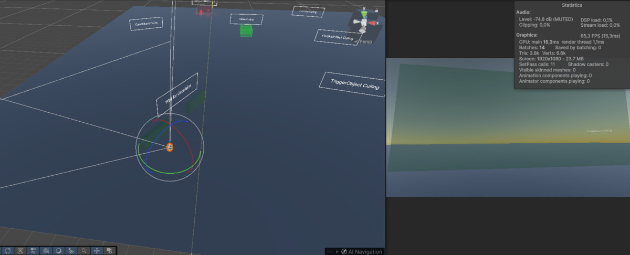Image resolution: width=630 pixels, height=255 pixels.
Task: Select the orange-highlighted object icon at gizmo center
Action: pyautogui.click(x=170, y=147)
